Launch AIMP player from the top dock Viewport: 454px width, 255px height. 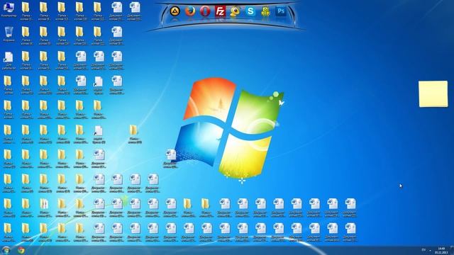pos(175,11)
